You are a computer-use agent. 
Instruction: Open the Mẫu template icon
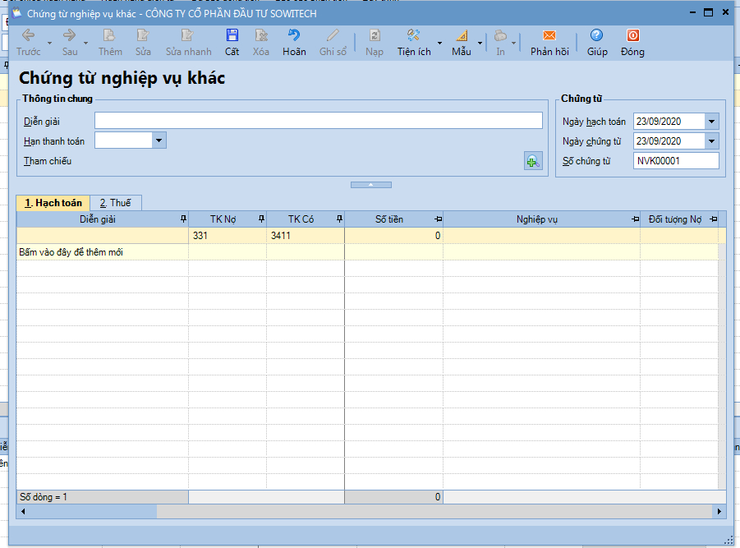(x=462, y=35)
